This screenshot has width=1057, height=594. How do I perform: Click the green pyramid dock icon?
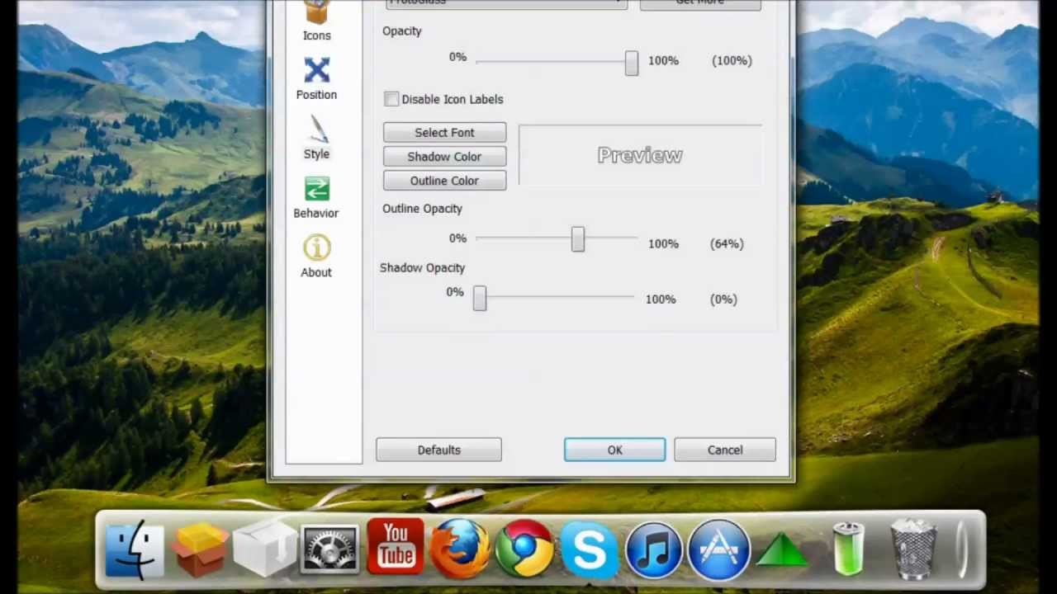point(781,550)
